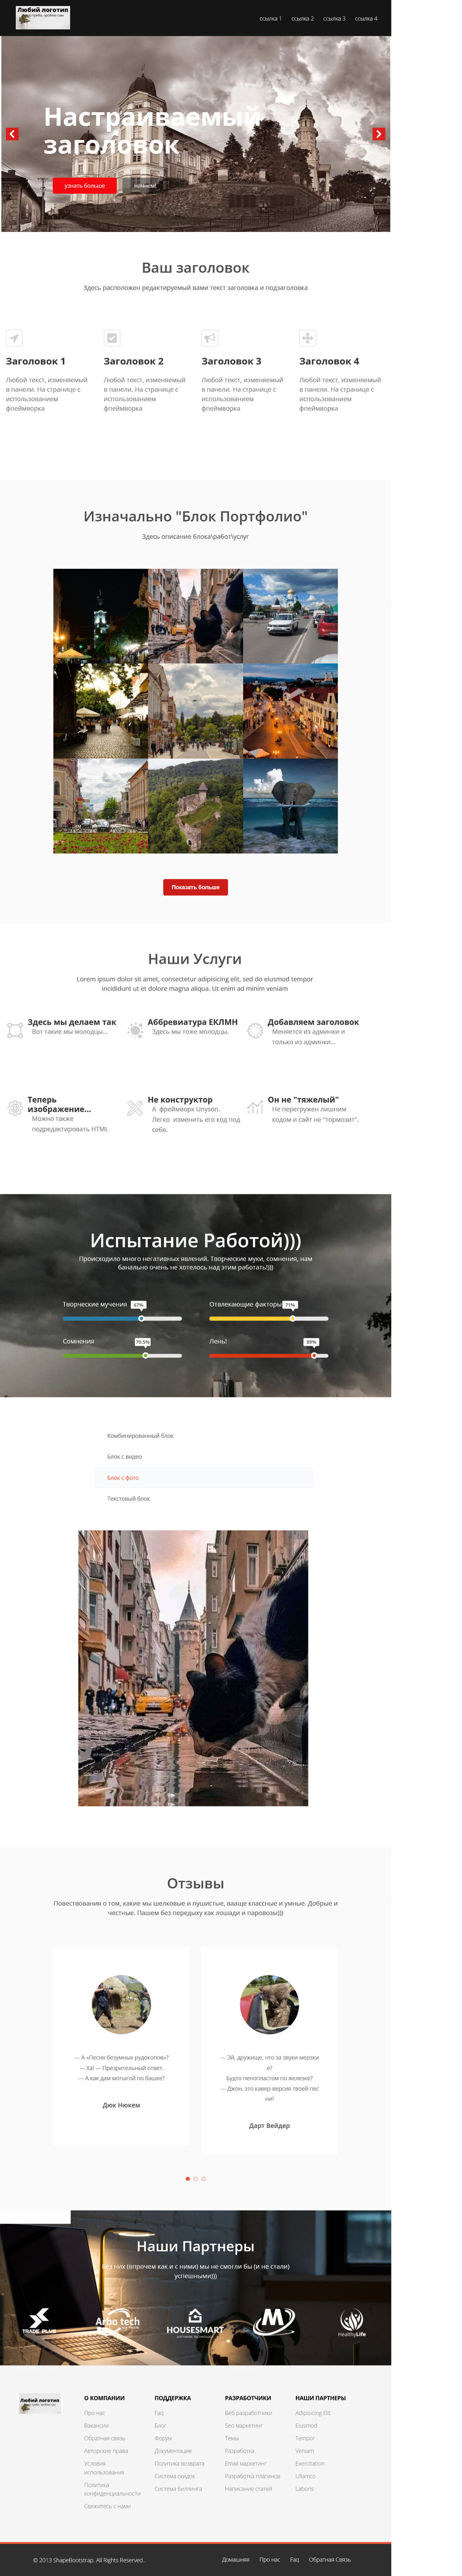Open the "ссылка 3" navigation item
Screen dimensions: 462x2576
[334, 18]
